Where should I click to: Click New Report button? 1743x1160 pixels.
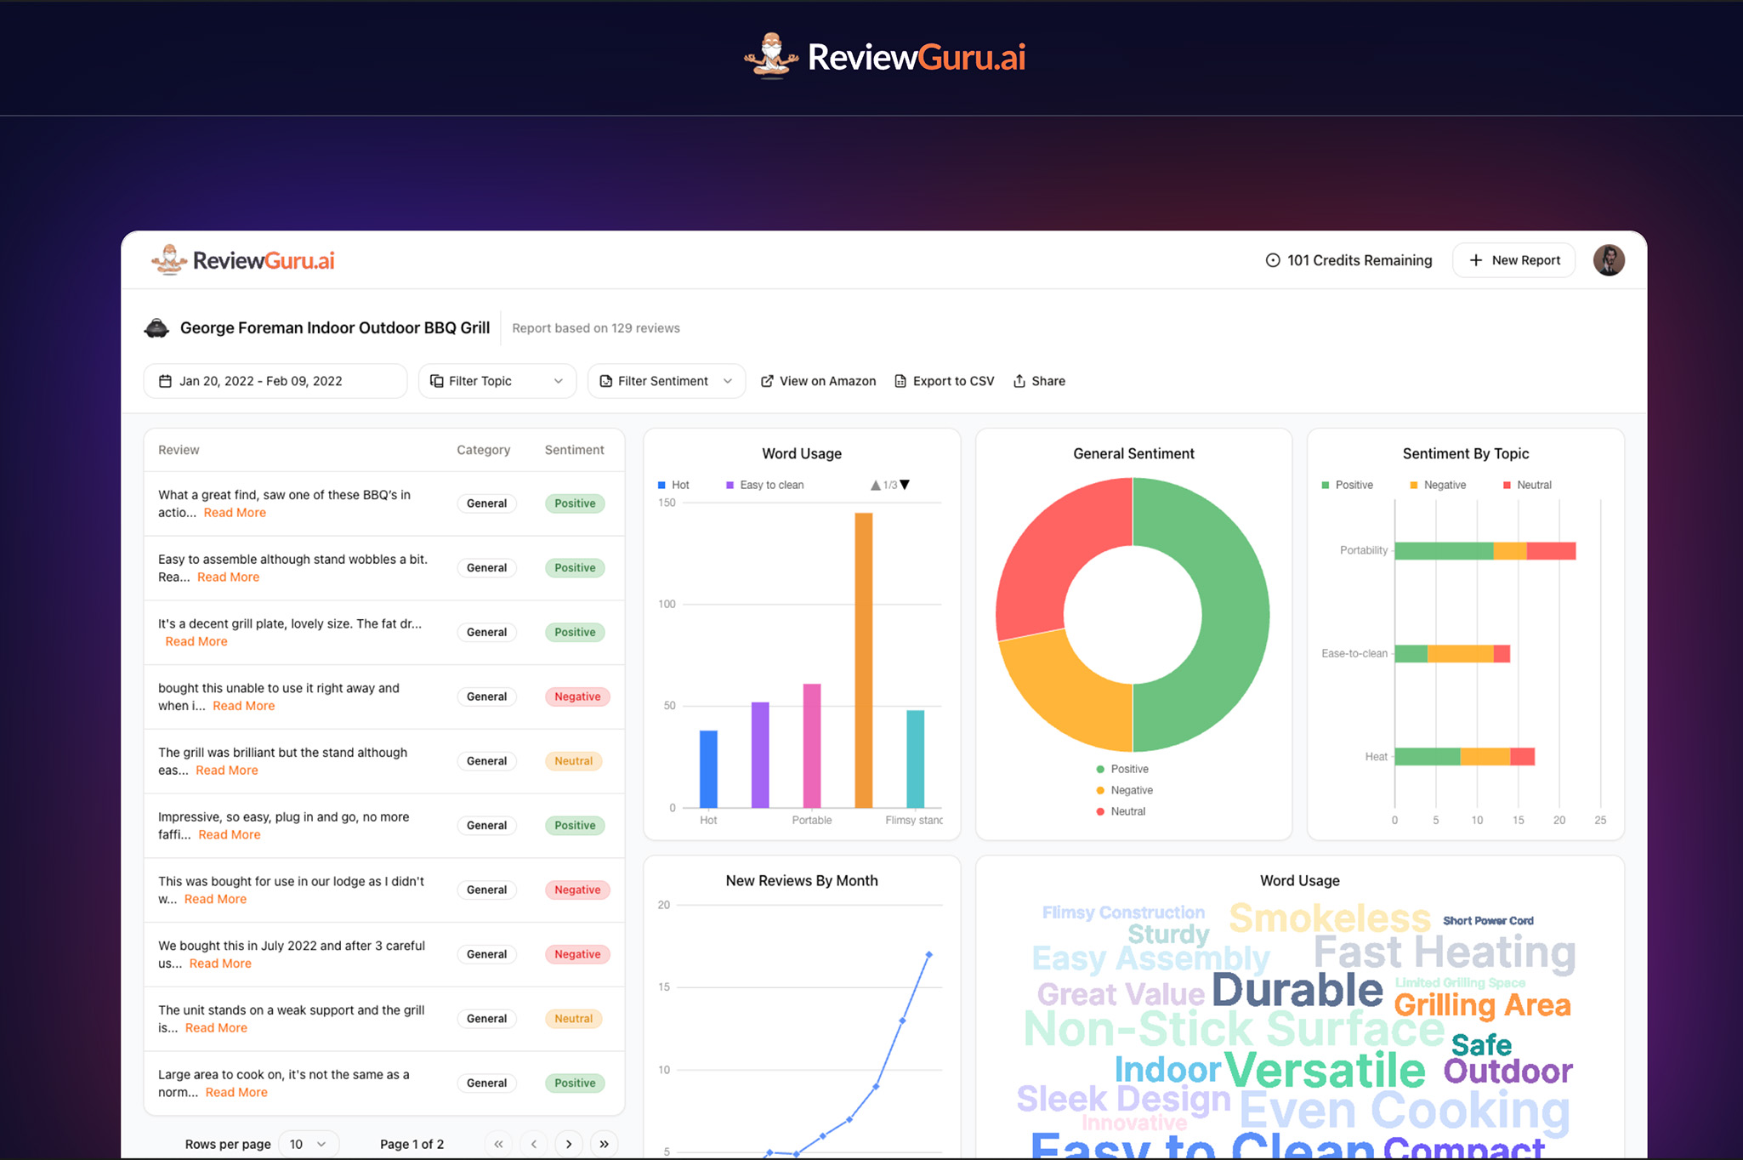point(1513,260)
